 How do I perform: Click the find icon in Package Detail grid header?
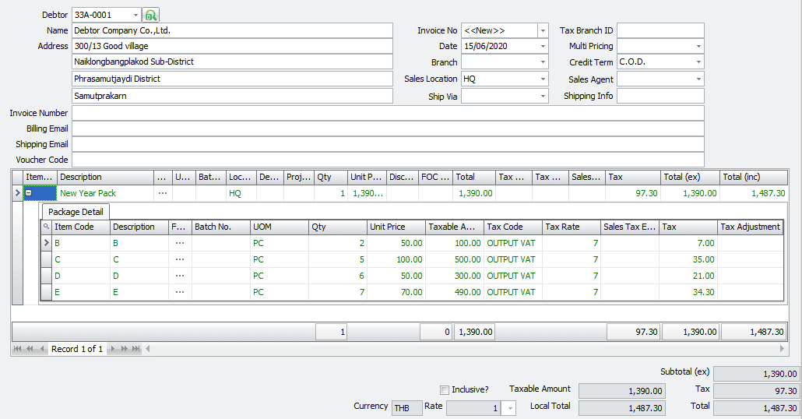47,227
